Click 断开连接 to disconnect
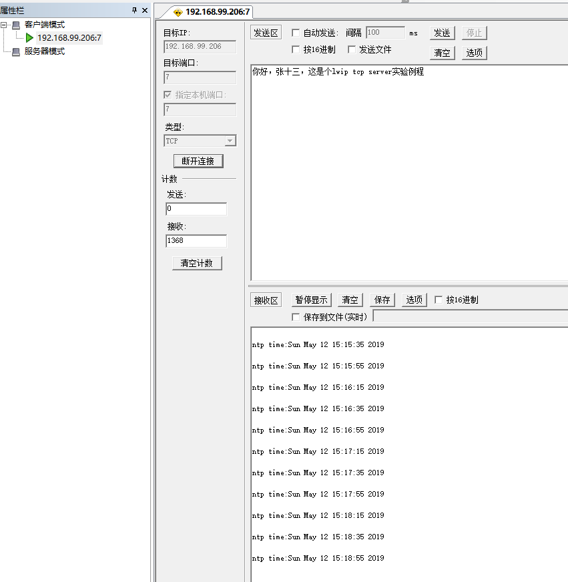The image size is (568, 582). point(200,160)
